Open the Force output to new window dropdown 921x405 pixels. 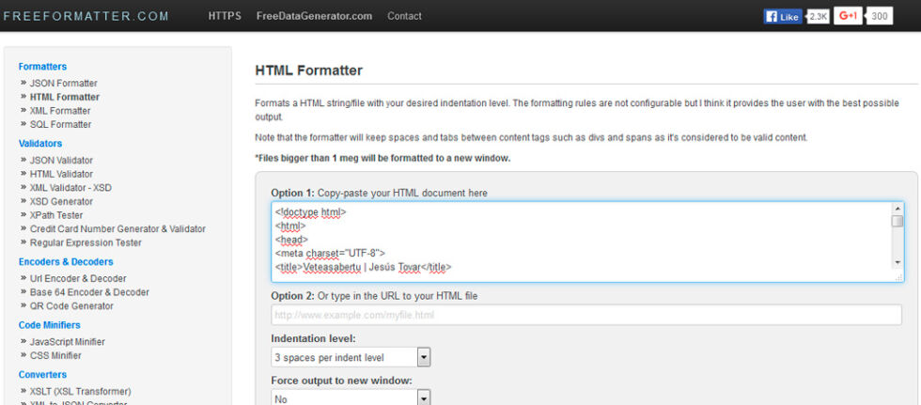[350, 397]
